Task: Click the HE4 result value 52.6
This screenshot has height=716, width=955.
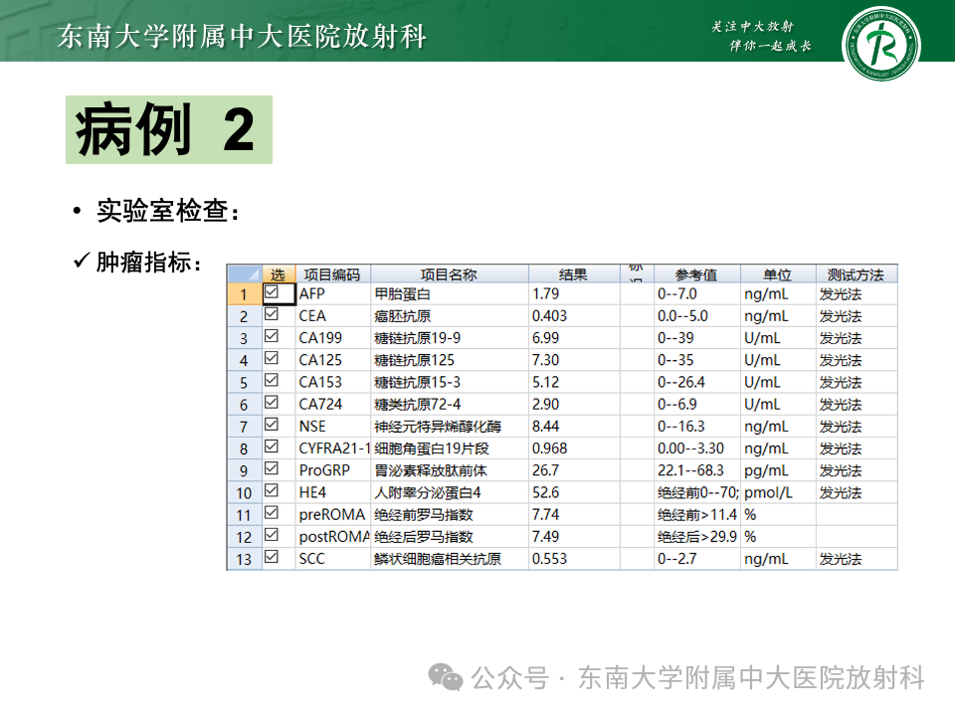Action: pos(546,492)
